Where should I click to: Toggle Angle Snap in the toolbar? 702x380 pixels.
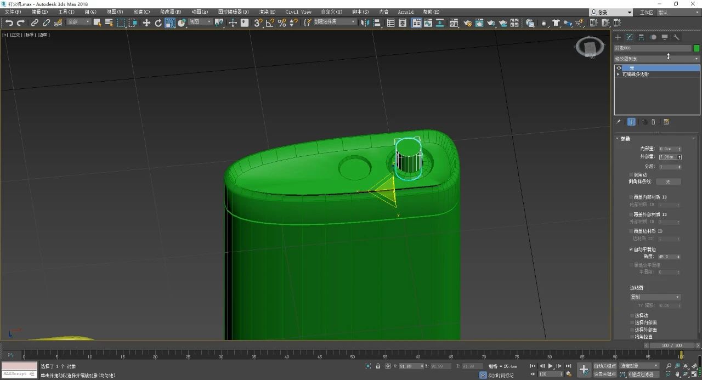270,22
